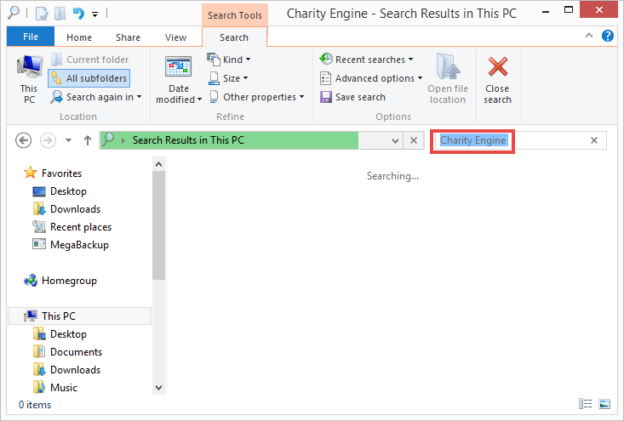Click the navigation pane scrollbar thumb
The height and width of the screenshot is (421, 624).
point(159,225)
